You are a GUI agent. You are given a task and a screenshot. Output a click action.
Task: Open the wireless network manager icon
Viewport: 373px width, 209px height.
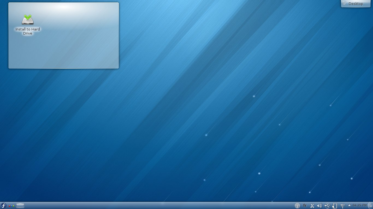[343, 206]
